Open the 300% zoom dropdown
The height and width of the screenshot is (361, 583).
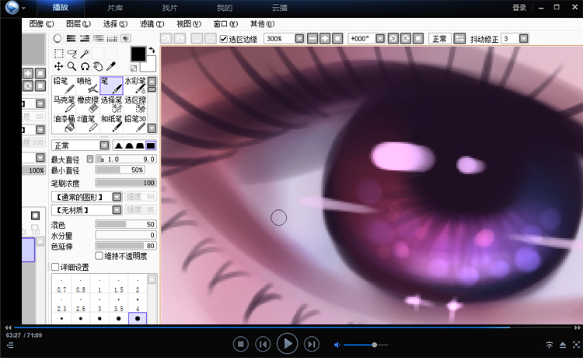[300, 39]
